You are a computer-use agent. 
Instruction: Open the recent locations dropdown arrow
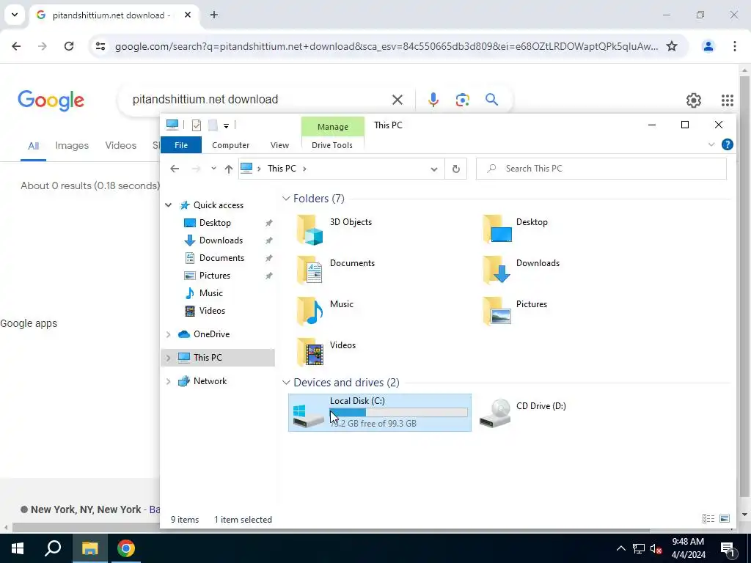point(213,169)
